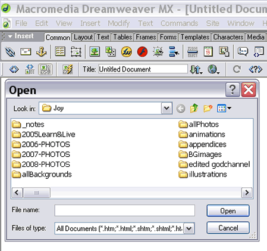Screen dimensions: 267x251
Task: Switch to the Templates tab
Action: (195, 37)
